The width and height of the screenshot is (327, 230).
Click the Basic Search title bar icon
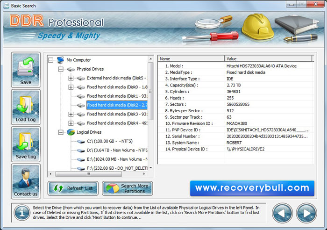[6, 6]
